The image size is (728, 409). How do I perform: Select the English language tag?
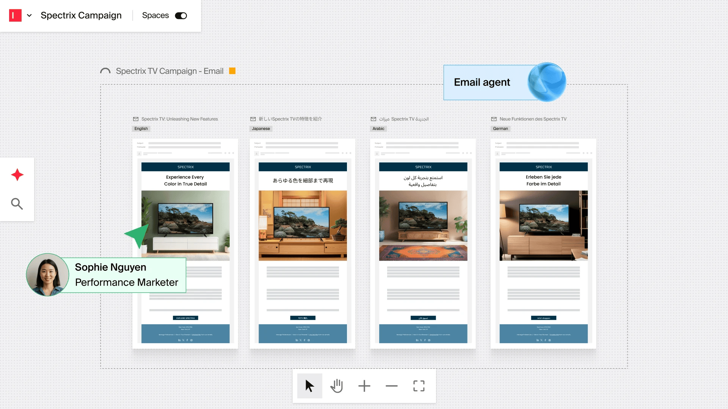[141, 128]
